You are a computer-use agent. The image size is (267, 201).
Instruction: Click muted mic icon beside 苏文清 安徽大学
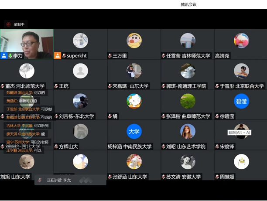coord(164,177)
